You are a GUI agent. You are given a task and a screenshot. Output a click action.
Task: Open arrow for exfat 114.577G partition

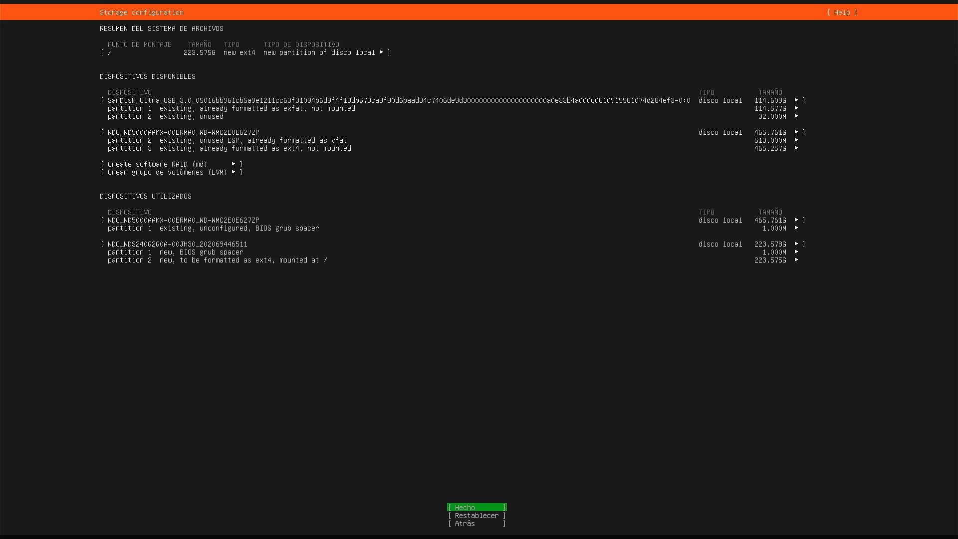796,108
